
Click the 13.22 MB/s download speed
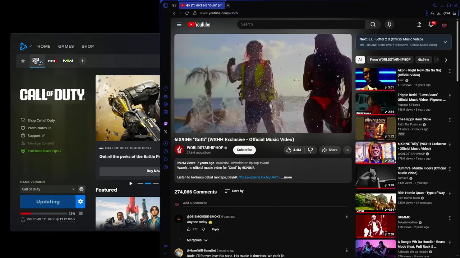point(67,219)
